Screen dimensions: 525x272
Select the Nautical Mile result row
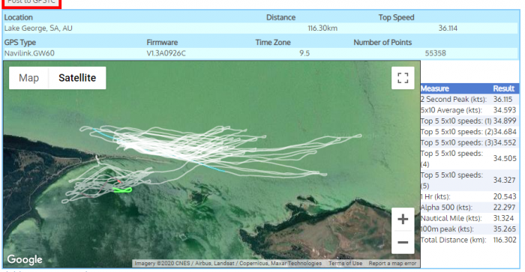pyautogui.click(x=469, y=218)
